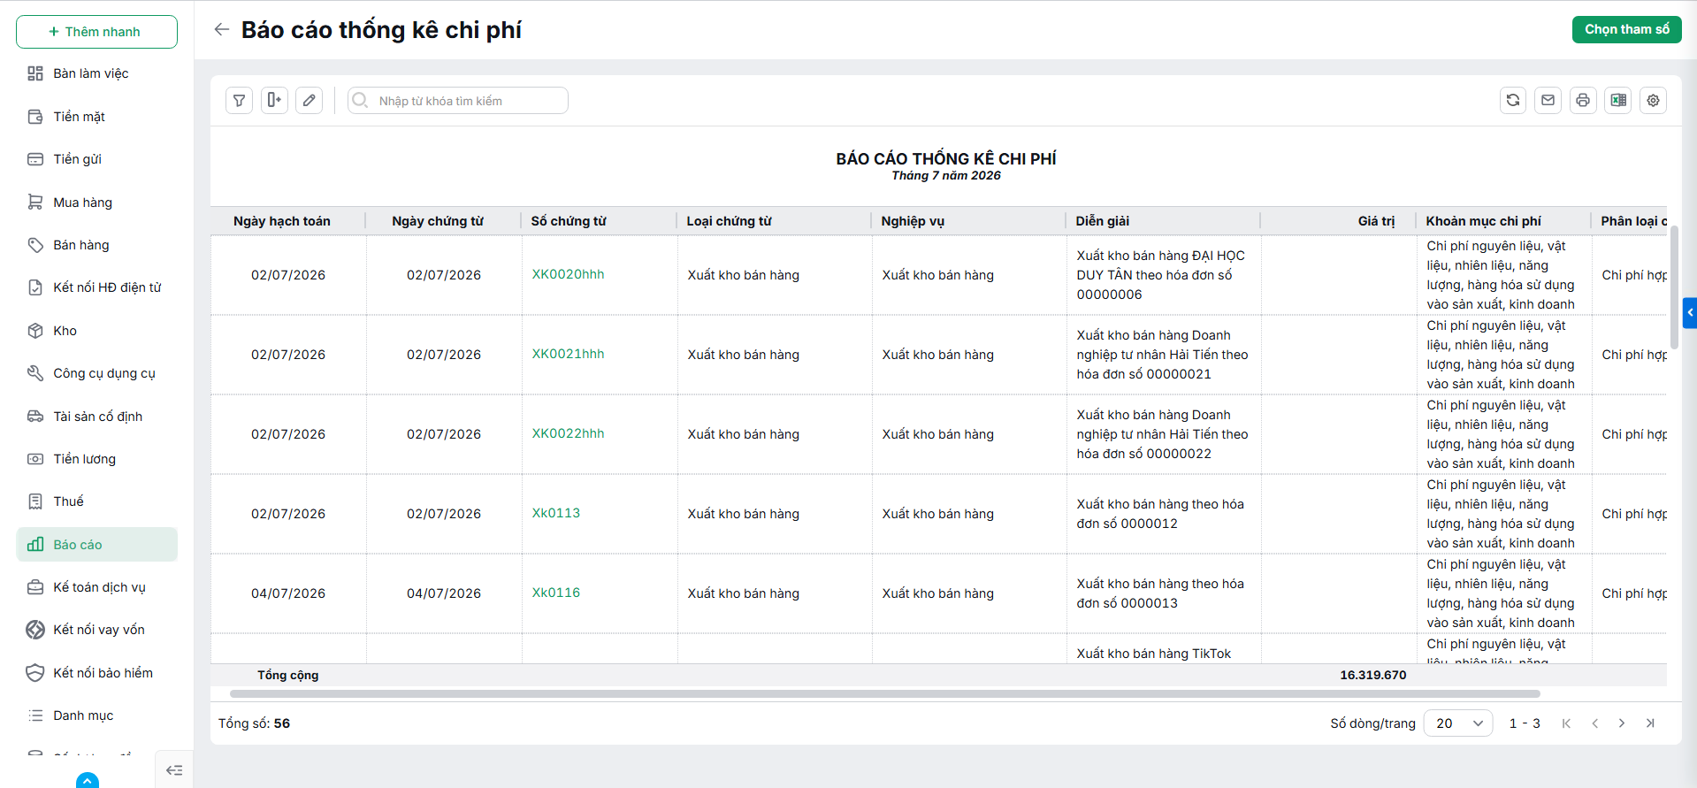Click the column customization icon
The height and width of the screenshot is (788, 1697).
click(274, 101)
